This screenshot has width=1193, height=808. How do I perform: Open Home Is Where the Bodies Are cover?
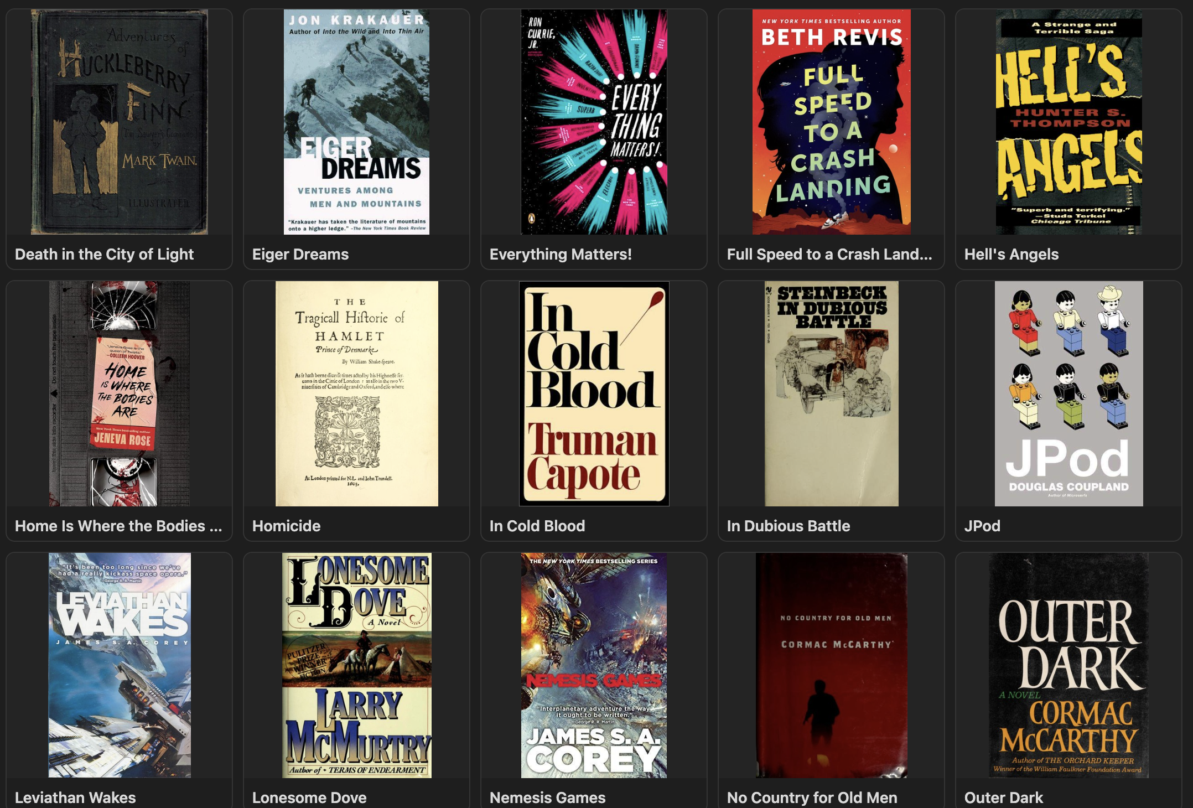pyautogui.click(x=120, y=393)
